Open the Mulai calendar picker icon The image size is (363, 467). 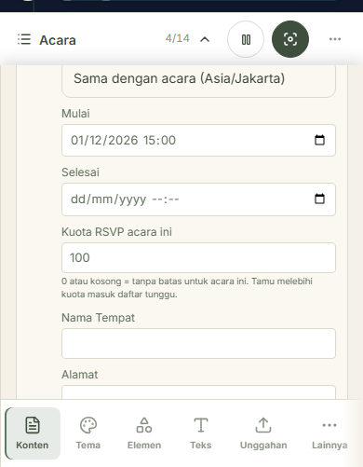[x=319, y=140]
